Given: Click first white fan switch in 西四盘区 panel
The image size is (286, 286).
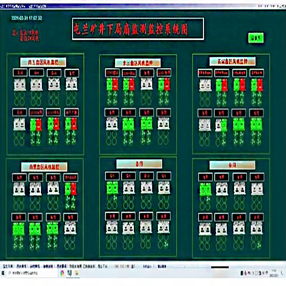Looking at the screenshot, I should 205,85.
